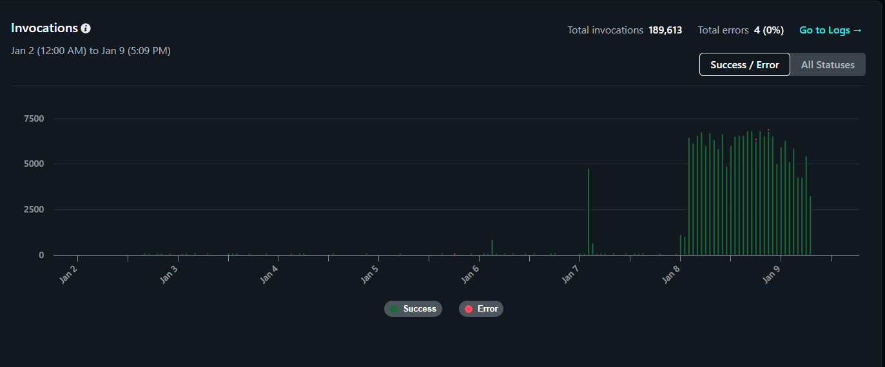885x367 pixels.
Task: Click the Jan 9 axis label
Action: click(772, 275)
